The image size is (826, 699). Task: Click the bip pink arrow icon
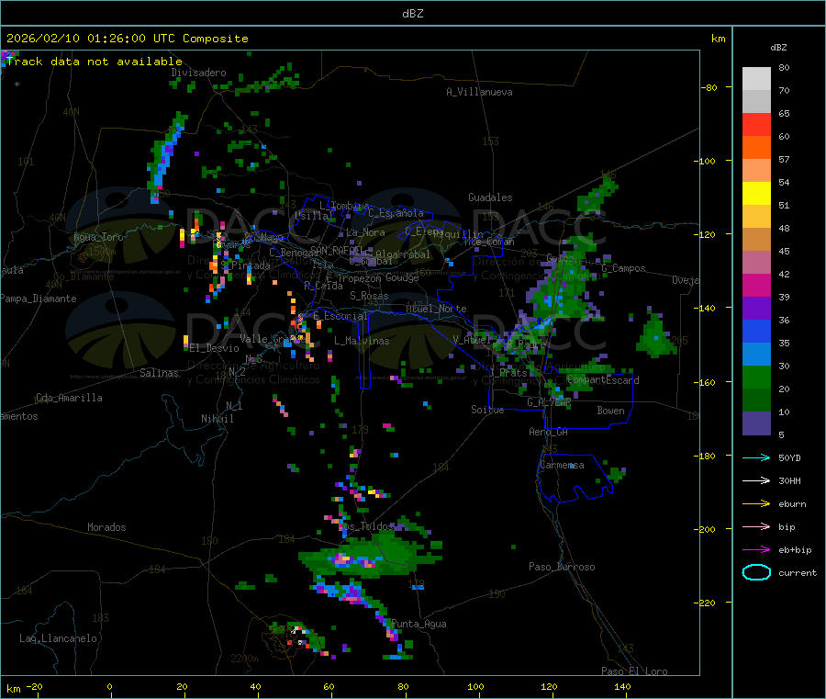click(756, 526)
